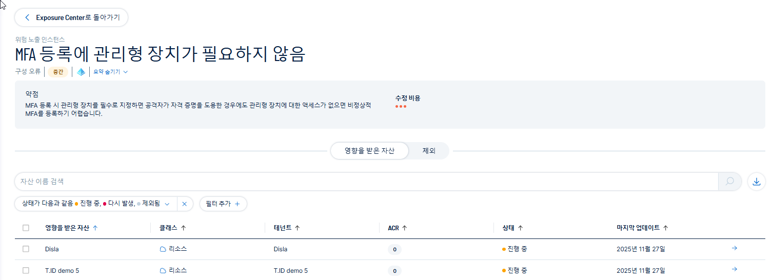Open T.ID demo 5 row arrow
The height and width of the screenshot is (280, 772).
point(734,270)
